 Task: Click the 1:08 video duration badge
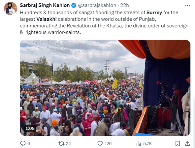point(30,128)
